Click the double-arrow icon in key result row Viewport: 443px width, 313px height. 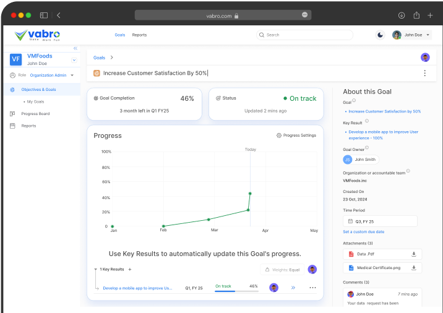coord(293,288)
